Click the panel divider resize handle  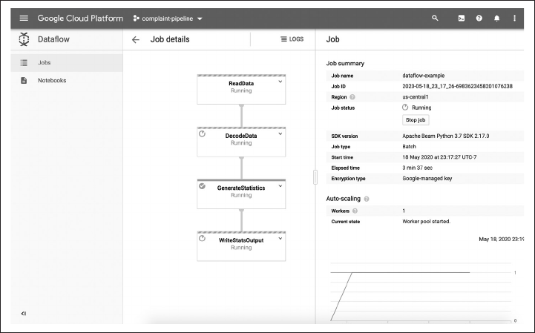click(x=315, y=177)
